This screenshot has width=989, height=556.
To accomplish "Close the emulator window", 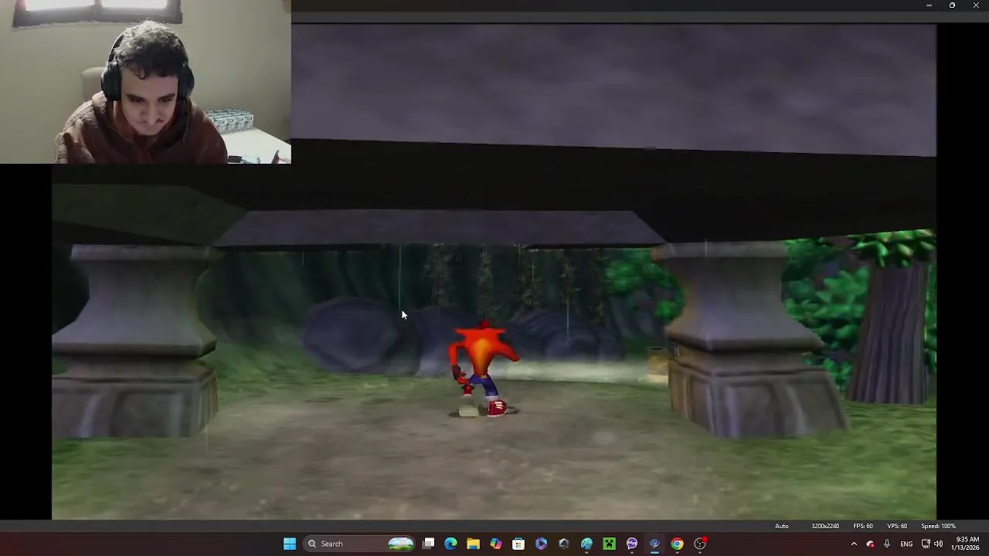I will pos(976,5).
